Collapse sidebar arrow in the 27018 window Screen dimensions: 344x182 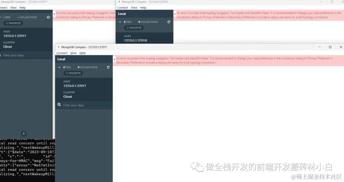click(x=175, y=14)
